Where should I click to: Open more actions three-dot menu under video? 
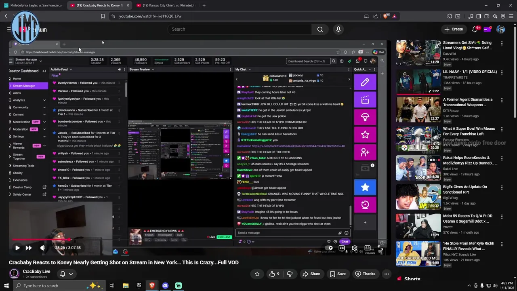pyautogui.click(x=387, y=274)
